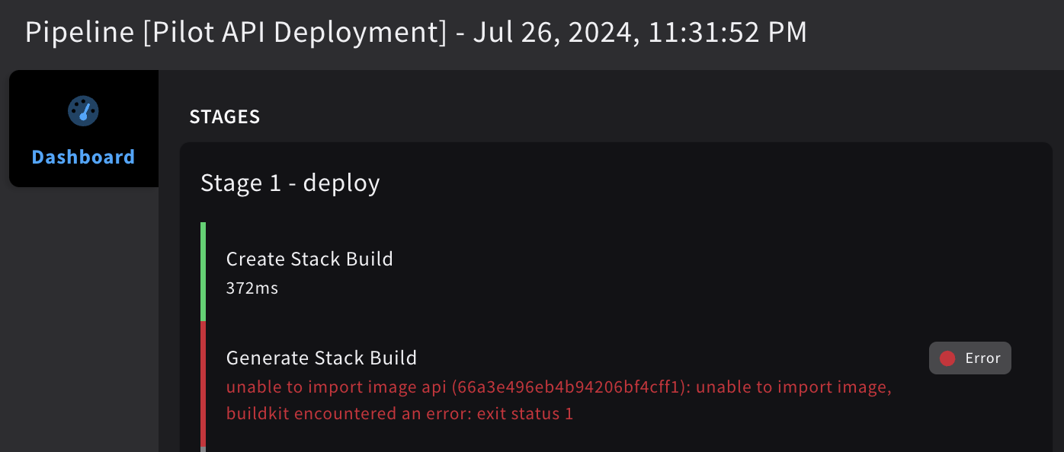The height and width of the screenshot is (452, 1064).
Task: Click the 372ms duration text
Action: [x=252, y=288]
